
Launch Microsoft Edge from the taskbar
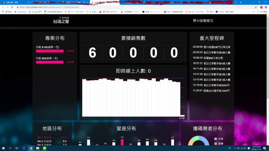click(x=24, y=148)
